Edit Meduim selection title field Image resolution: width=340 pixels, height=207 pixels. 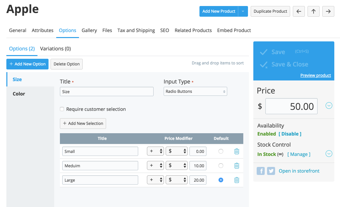click(x=100, y=166)
